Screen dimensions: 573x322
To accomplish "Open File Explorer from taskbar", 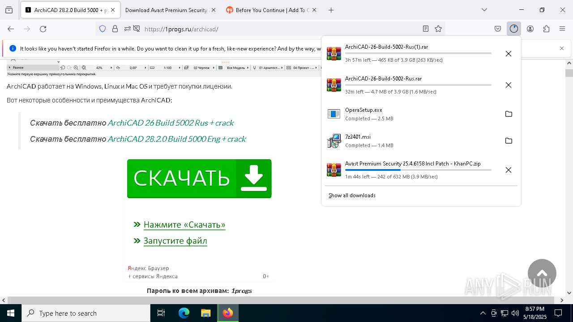I will point(205,313).
